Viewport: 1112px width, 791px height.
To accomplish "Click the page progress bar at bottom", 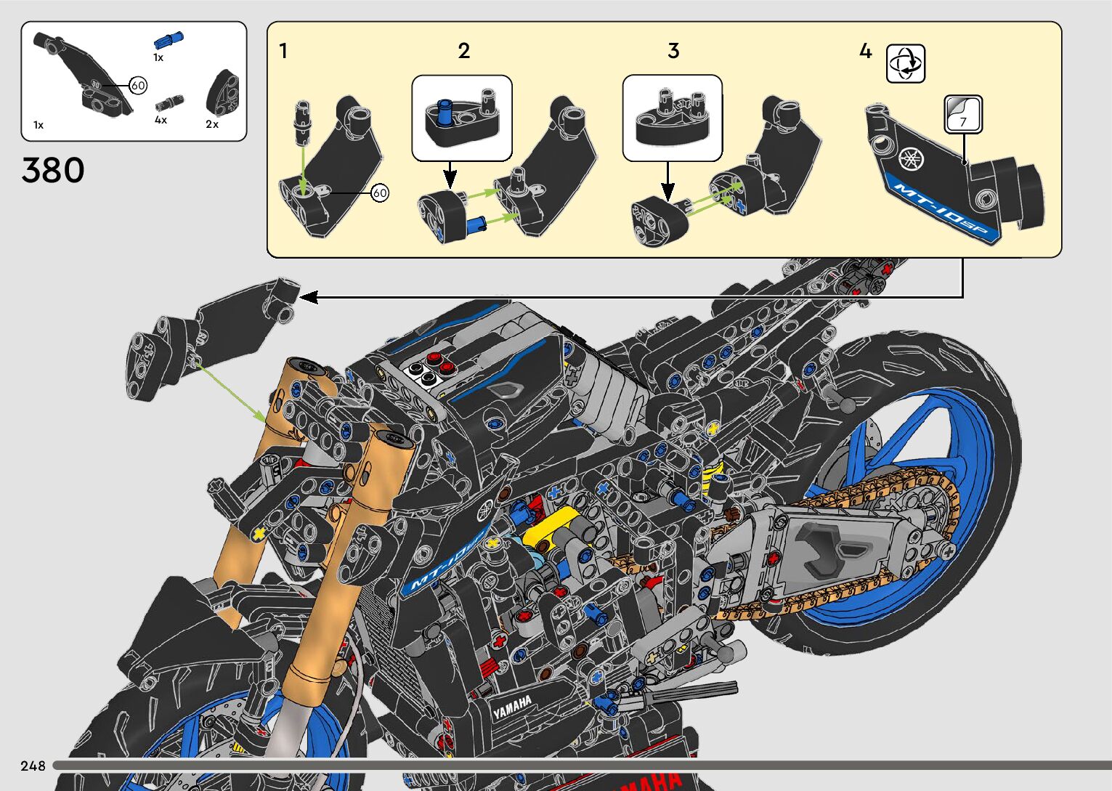I will point(581,765).
